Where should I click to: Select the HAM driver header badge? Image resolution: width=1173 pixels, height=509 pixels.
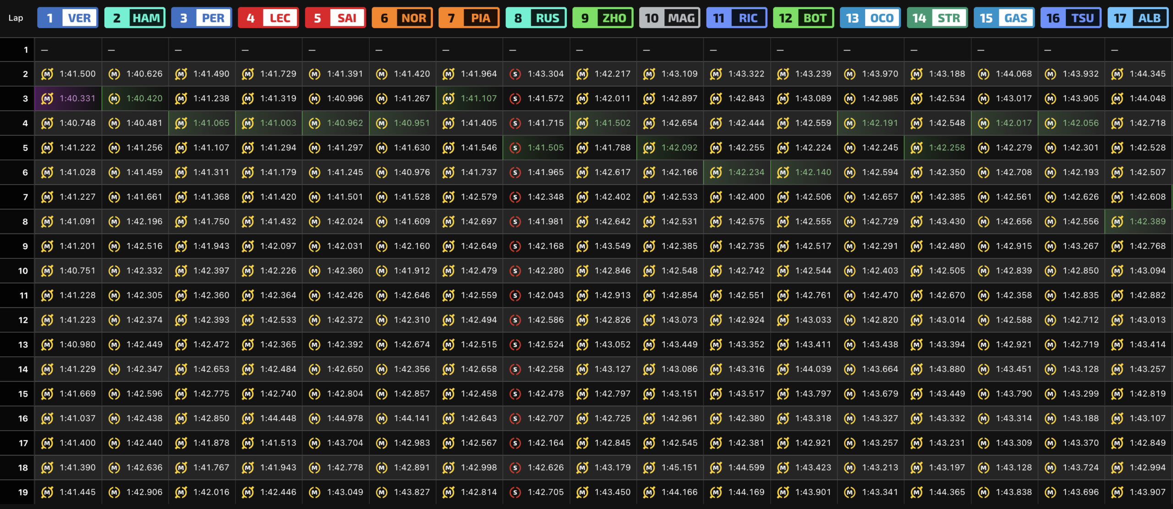tap(135, 18)
